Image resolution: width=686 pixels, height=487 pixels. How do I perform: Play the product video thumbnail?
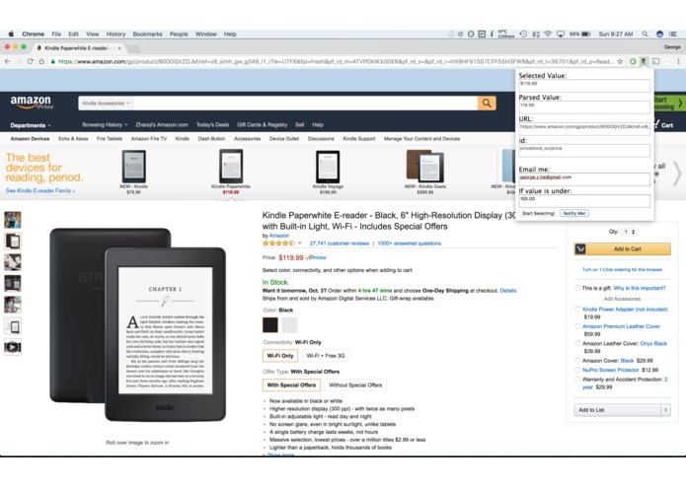click(x=13, y=347)
